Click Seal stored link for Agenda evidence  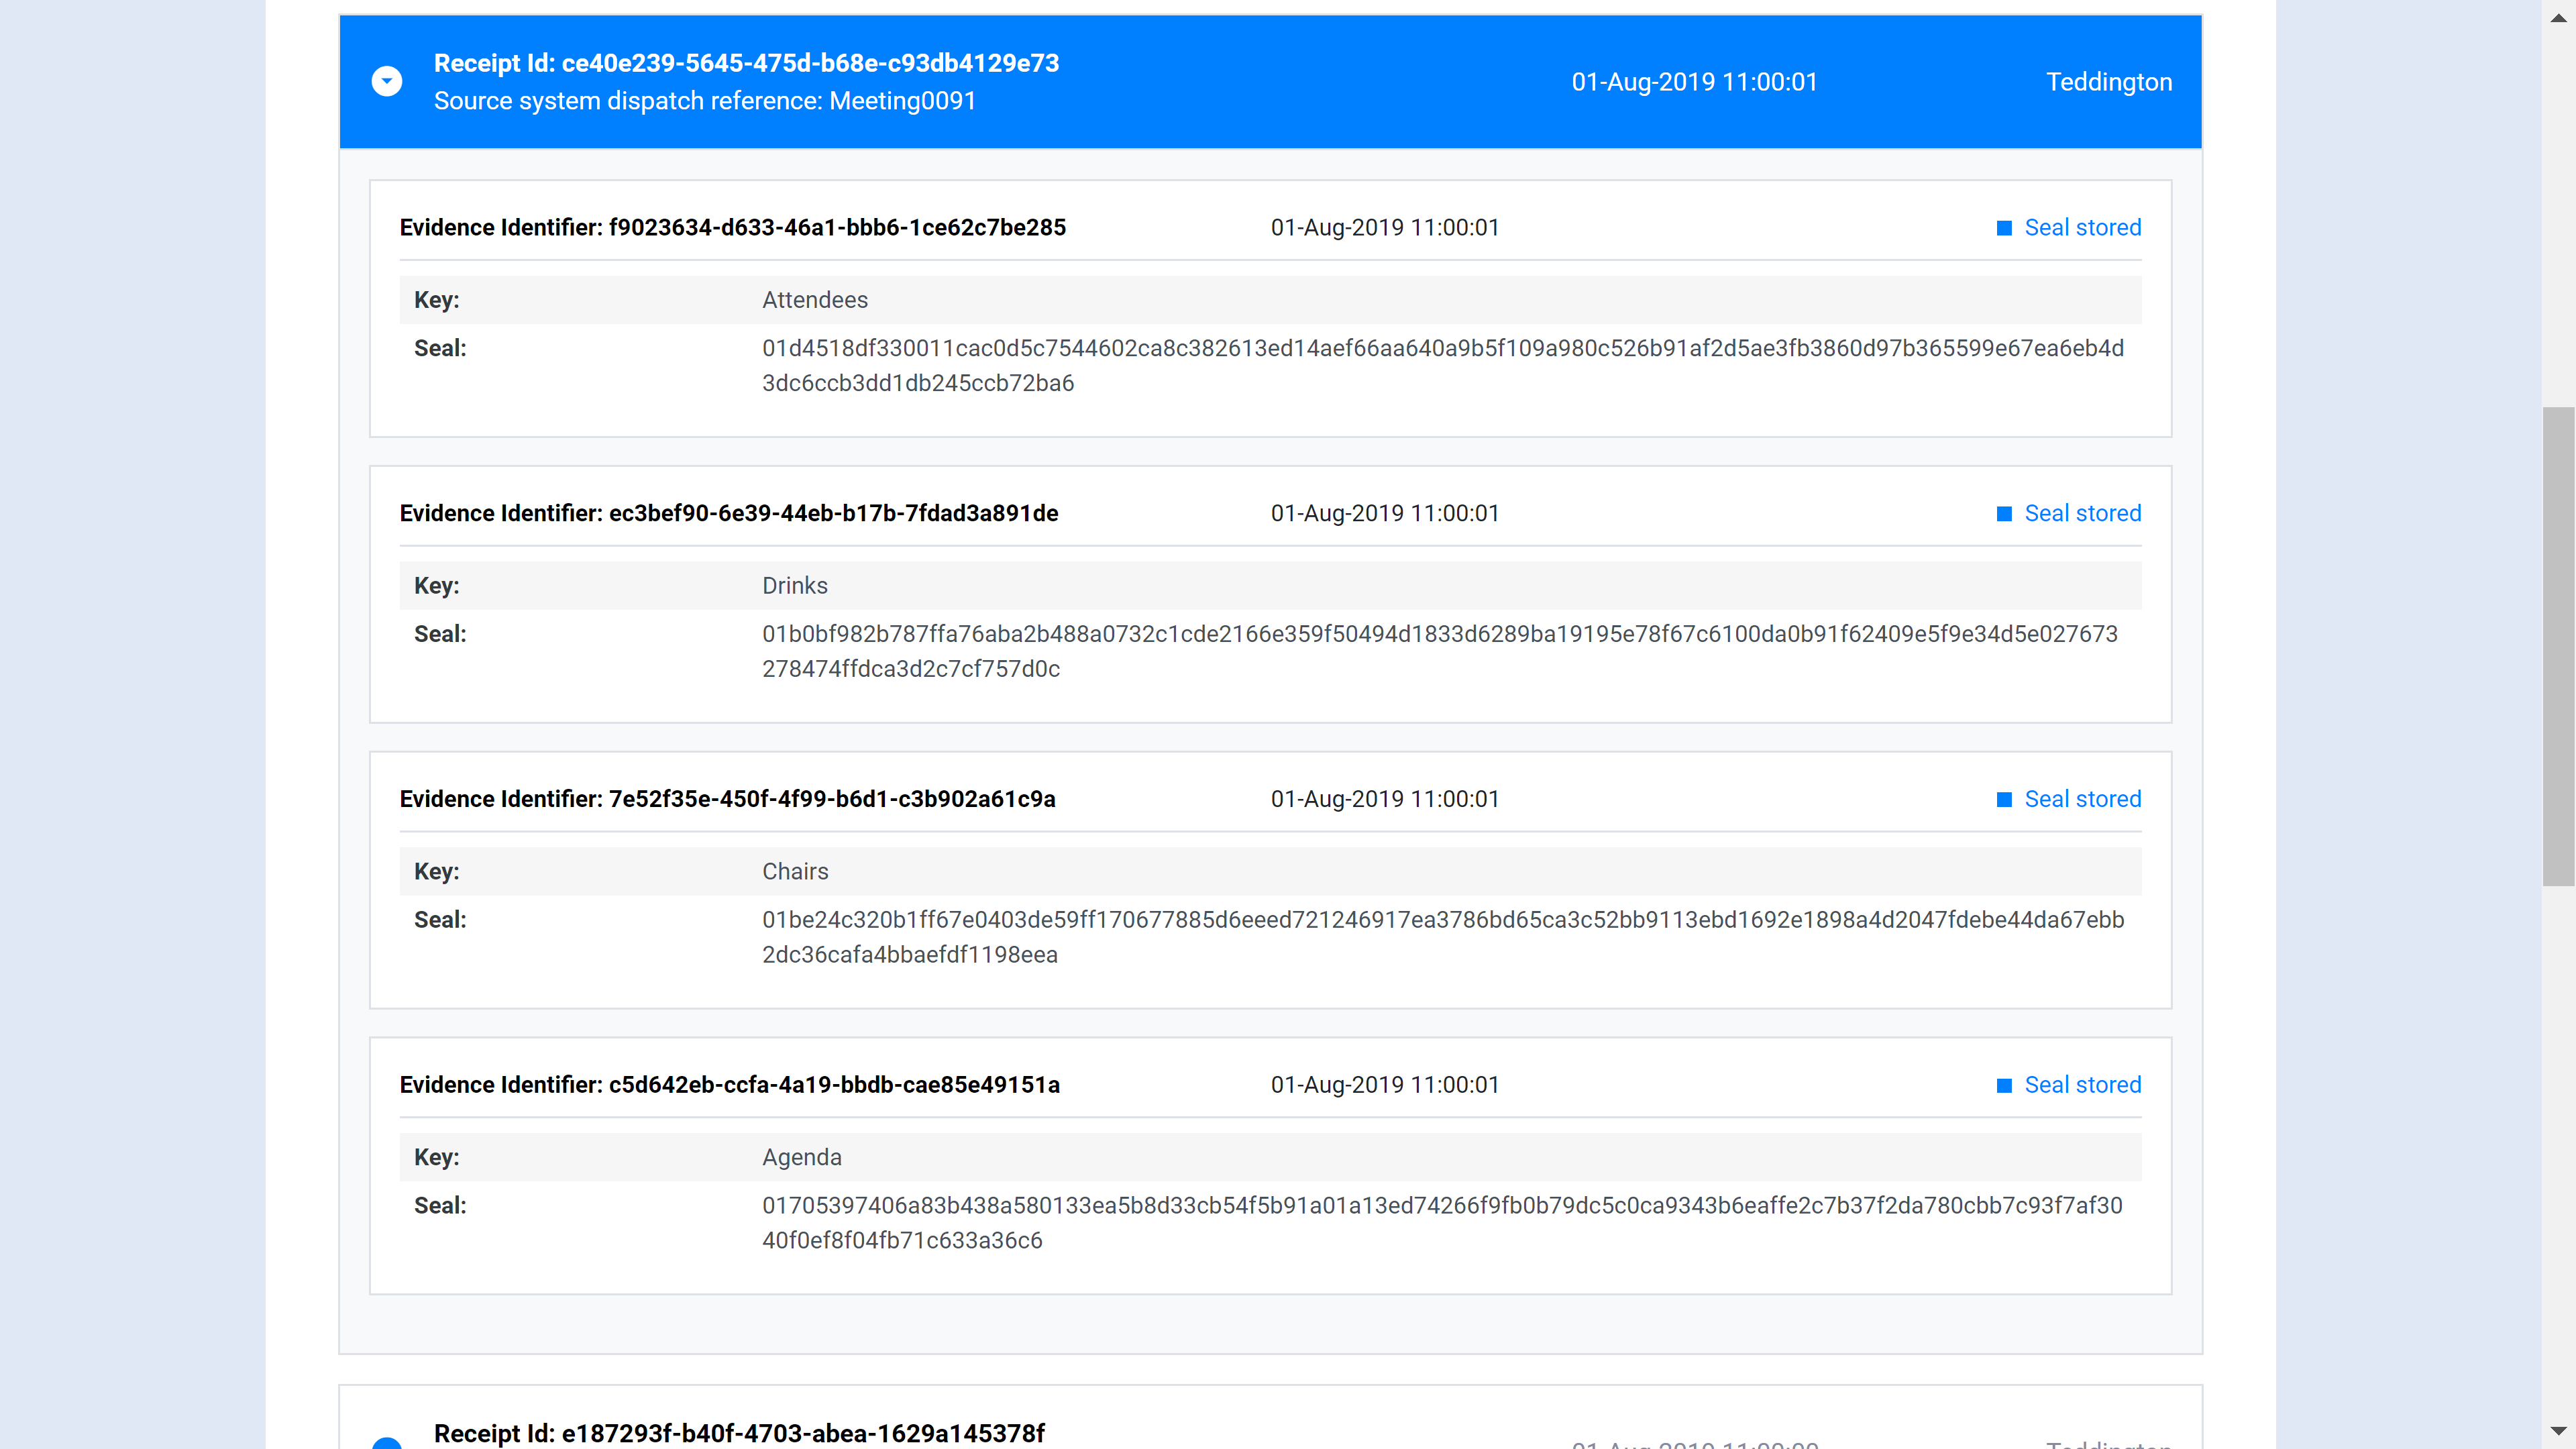2082,1085
